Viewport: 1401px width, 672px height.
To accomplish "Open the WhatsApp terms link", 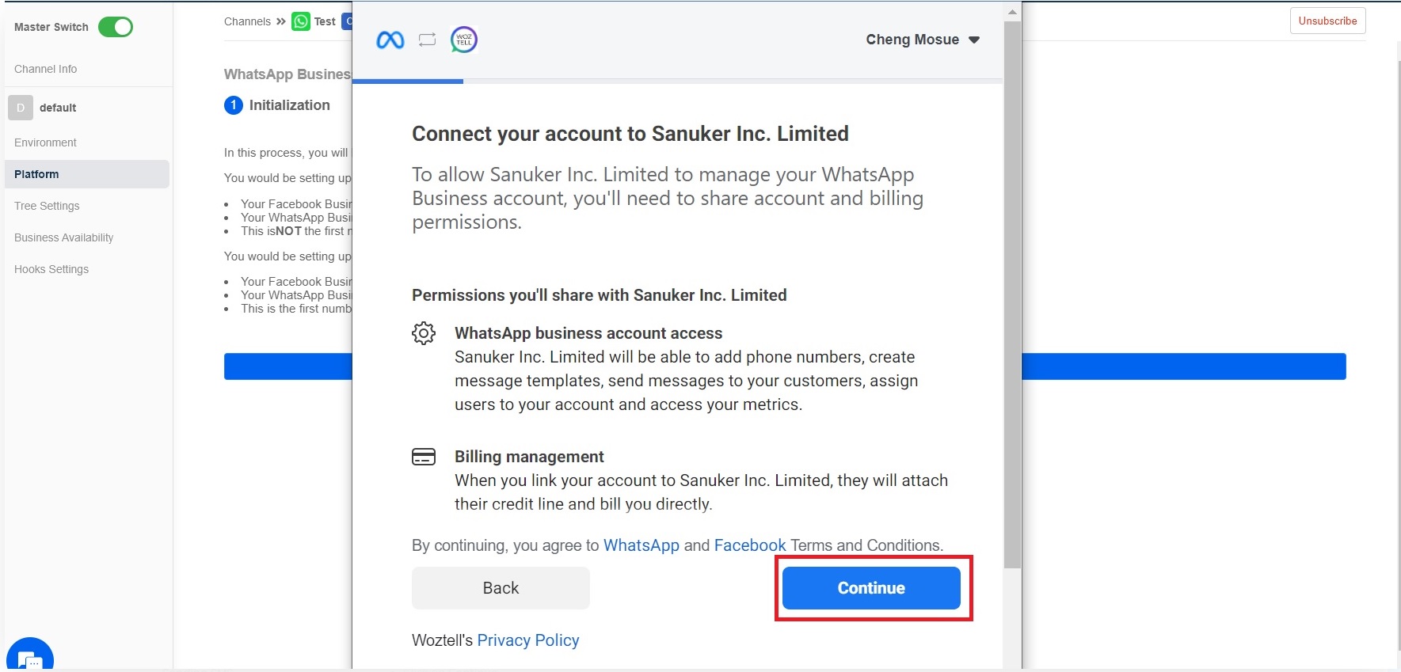I will (x=641, y=545).
